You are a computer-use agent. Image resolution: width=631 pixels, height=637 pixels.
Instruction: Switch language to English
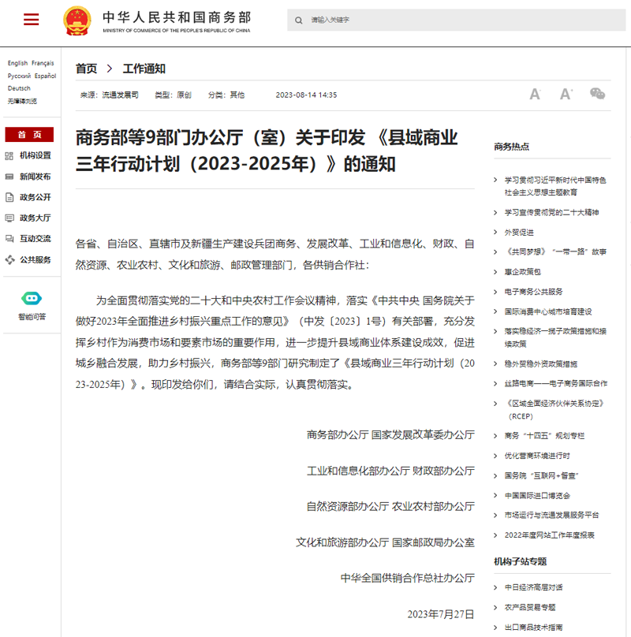[17, 63]
